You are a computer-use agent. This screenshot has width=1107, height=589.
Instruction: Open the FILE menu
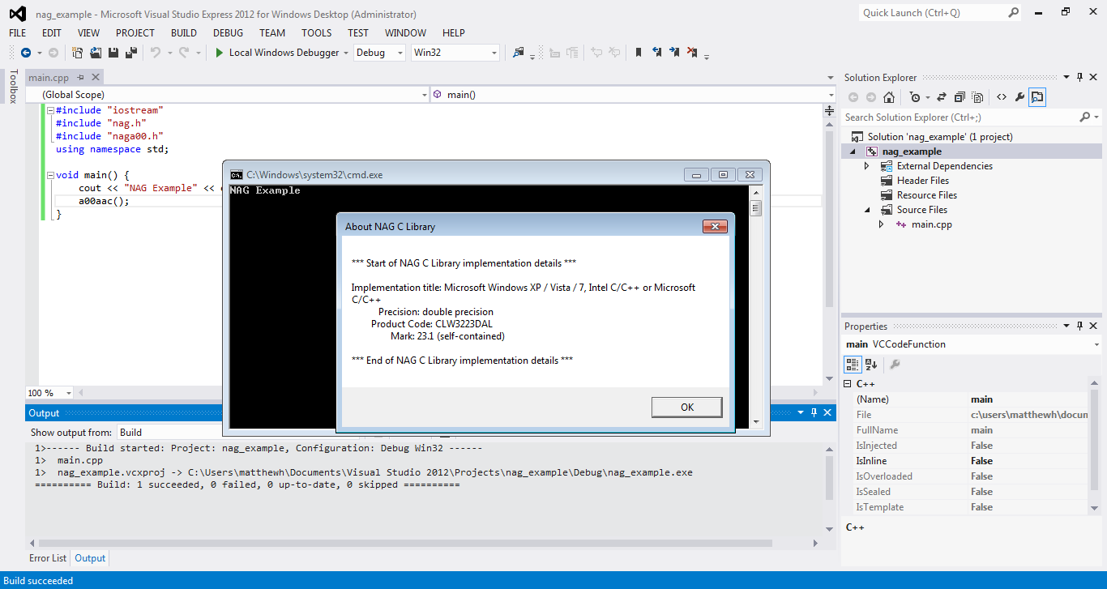[17, 33]
